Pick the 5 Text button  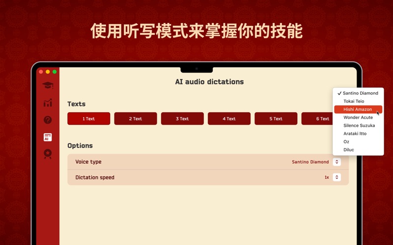276,119
